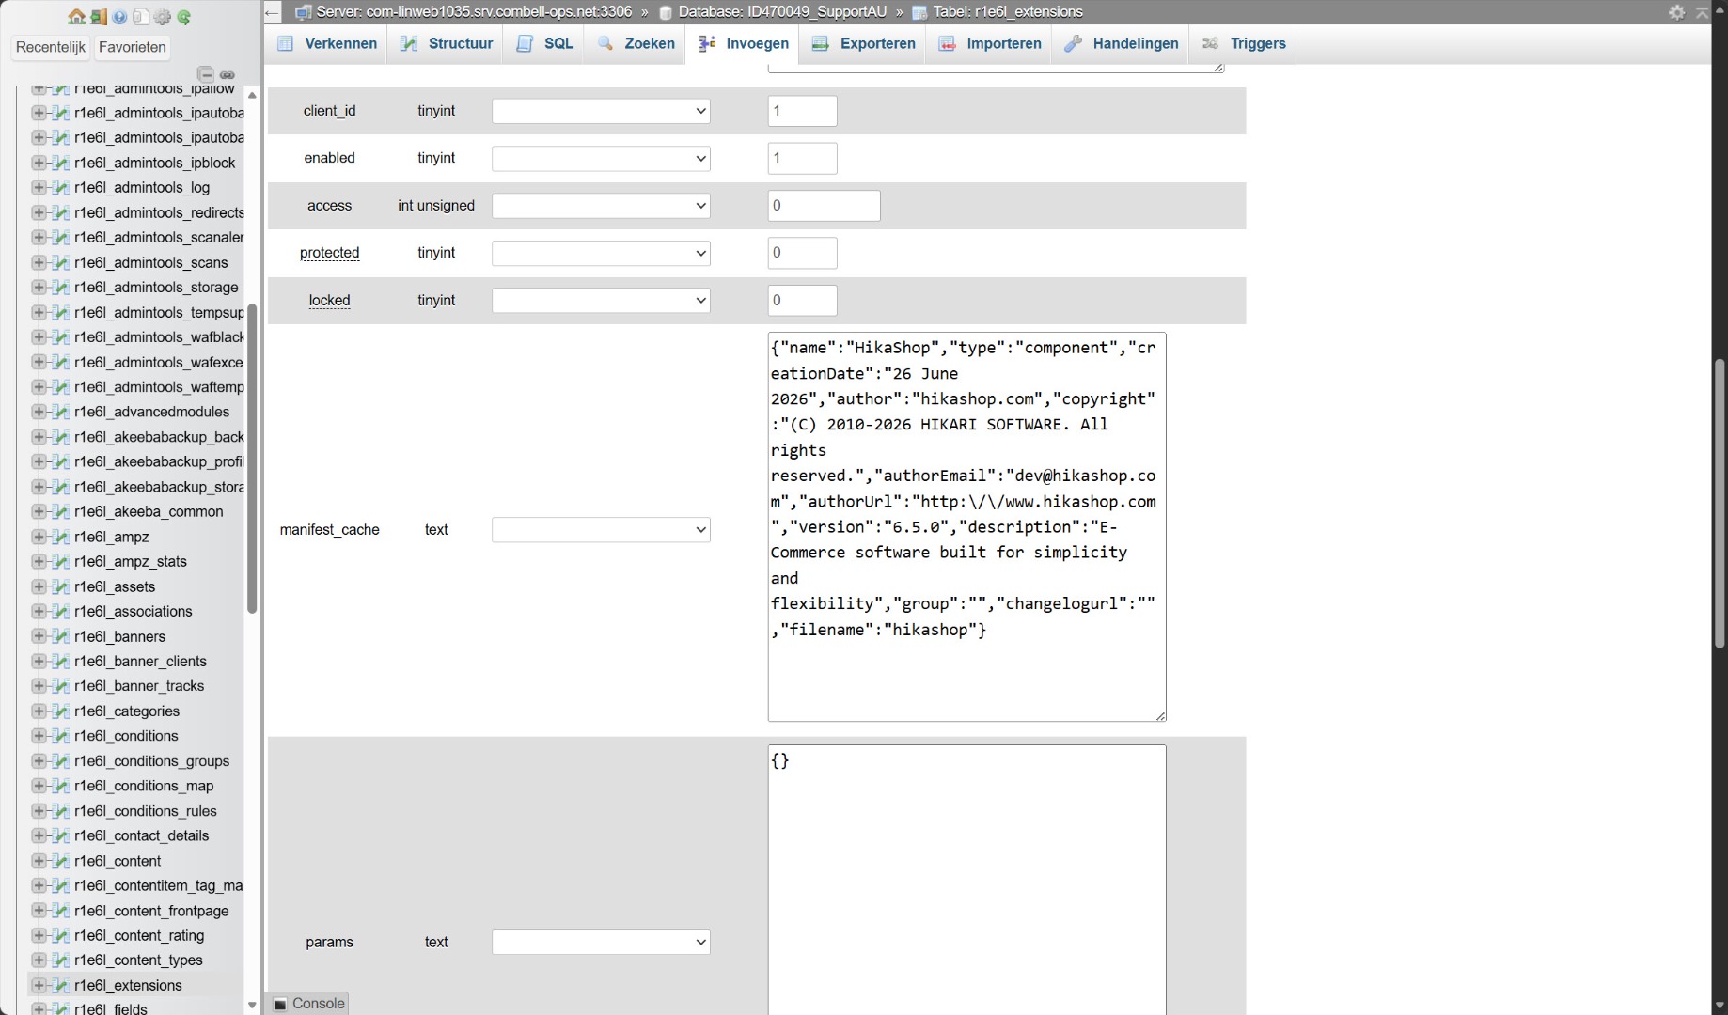
Task: Click table icon beside r1e6l_content
Action: (x=61, y=861)
